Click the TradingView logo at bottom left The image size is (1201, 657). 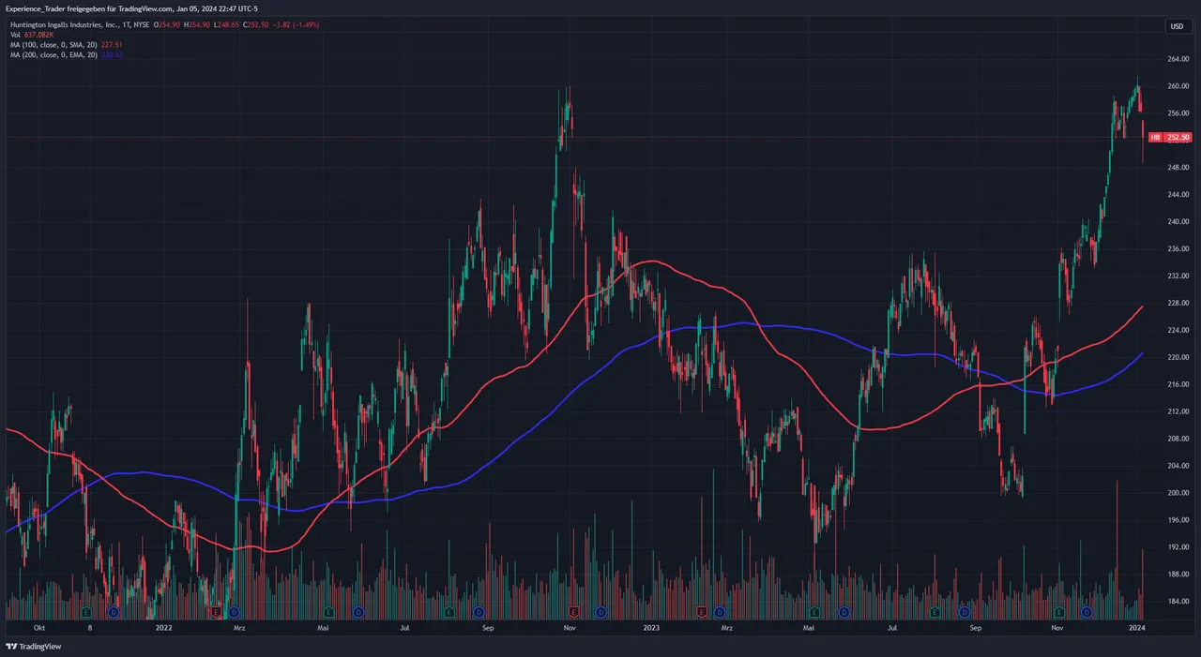pyautogui.click(x=33, y=647)
